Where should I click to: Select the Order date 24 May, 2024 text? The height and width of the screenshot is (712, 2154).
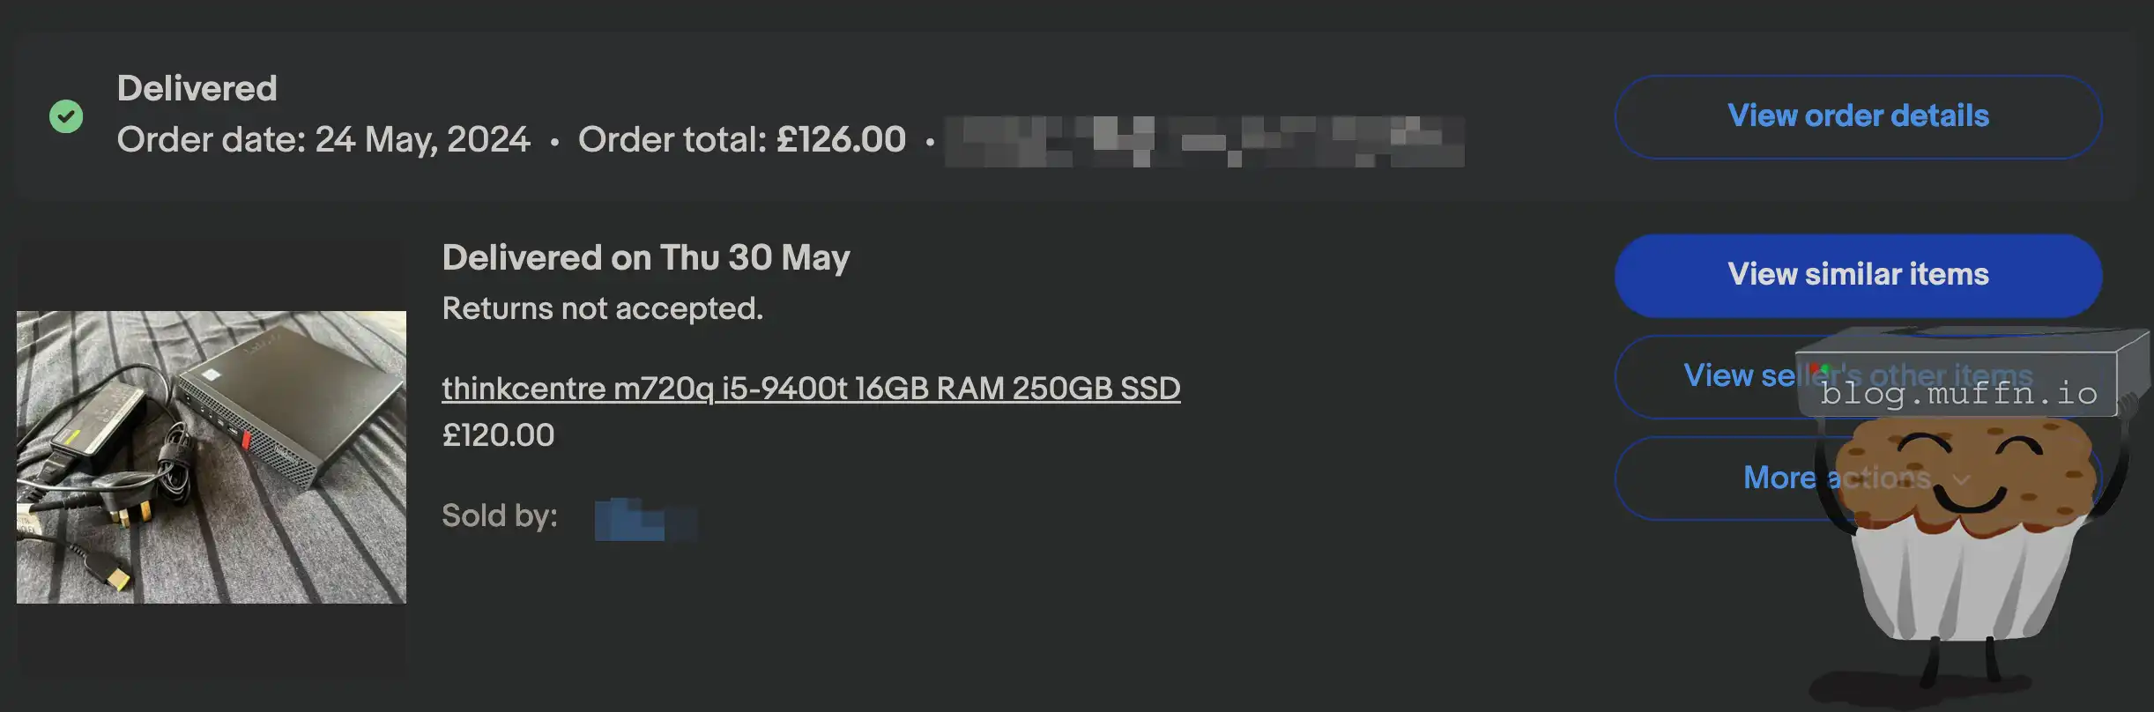pyautogui.click(x=323, y=139)
